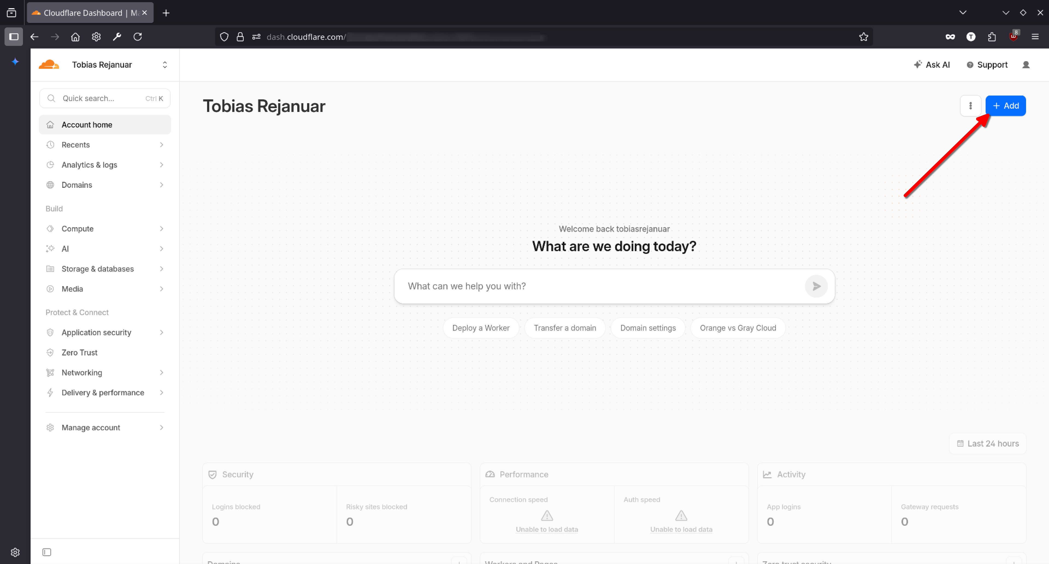Open the Last 24 hours range selector
Screen dimensions: 1049x564
(988, 444)
